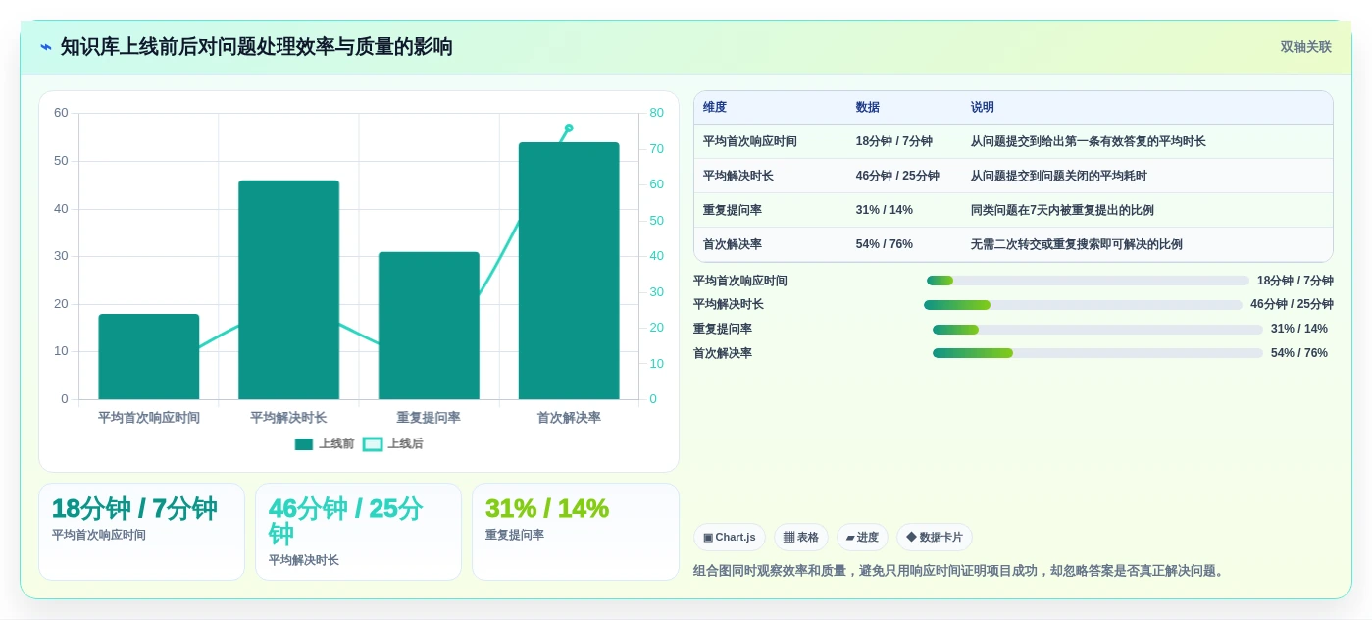Click the 平均解决时长 bar in chart
The width and height of the screenshot is (1372, 620).
click(288, 289)
